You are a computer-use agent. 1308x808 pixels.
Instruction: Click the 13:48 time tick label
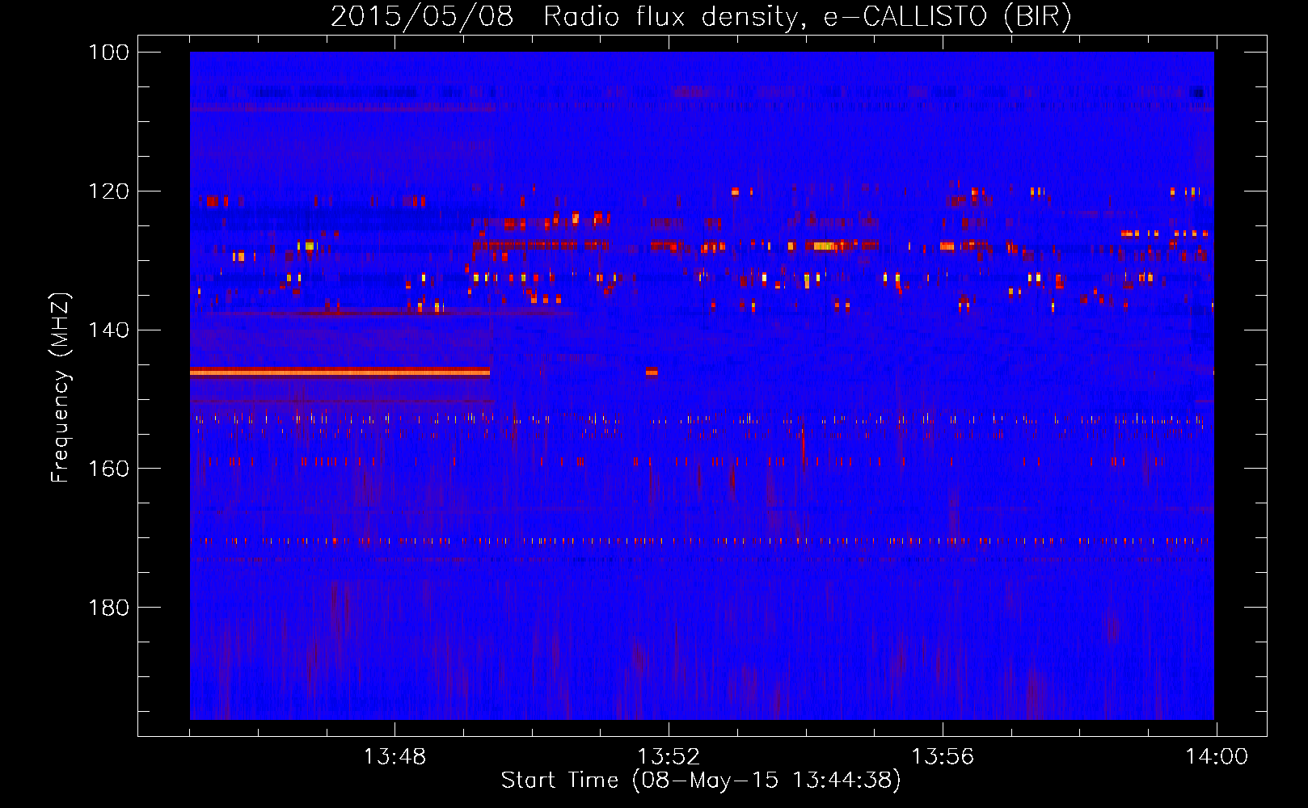pos(395,757)
